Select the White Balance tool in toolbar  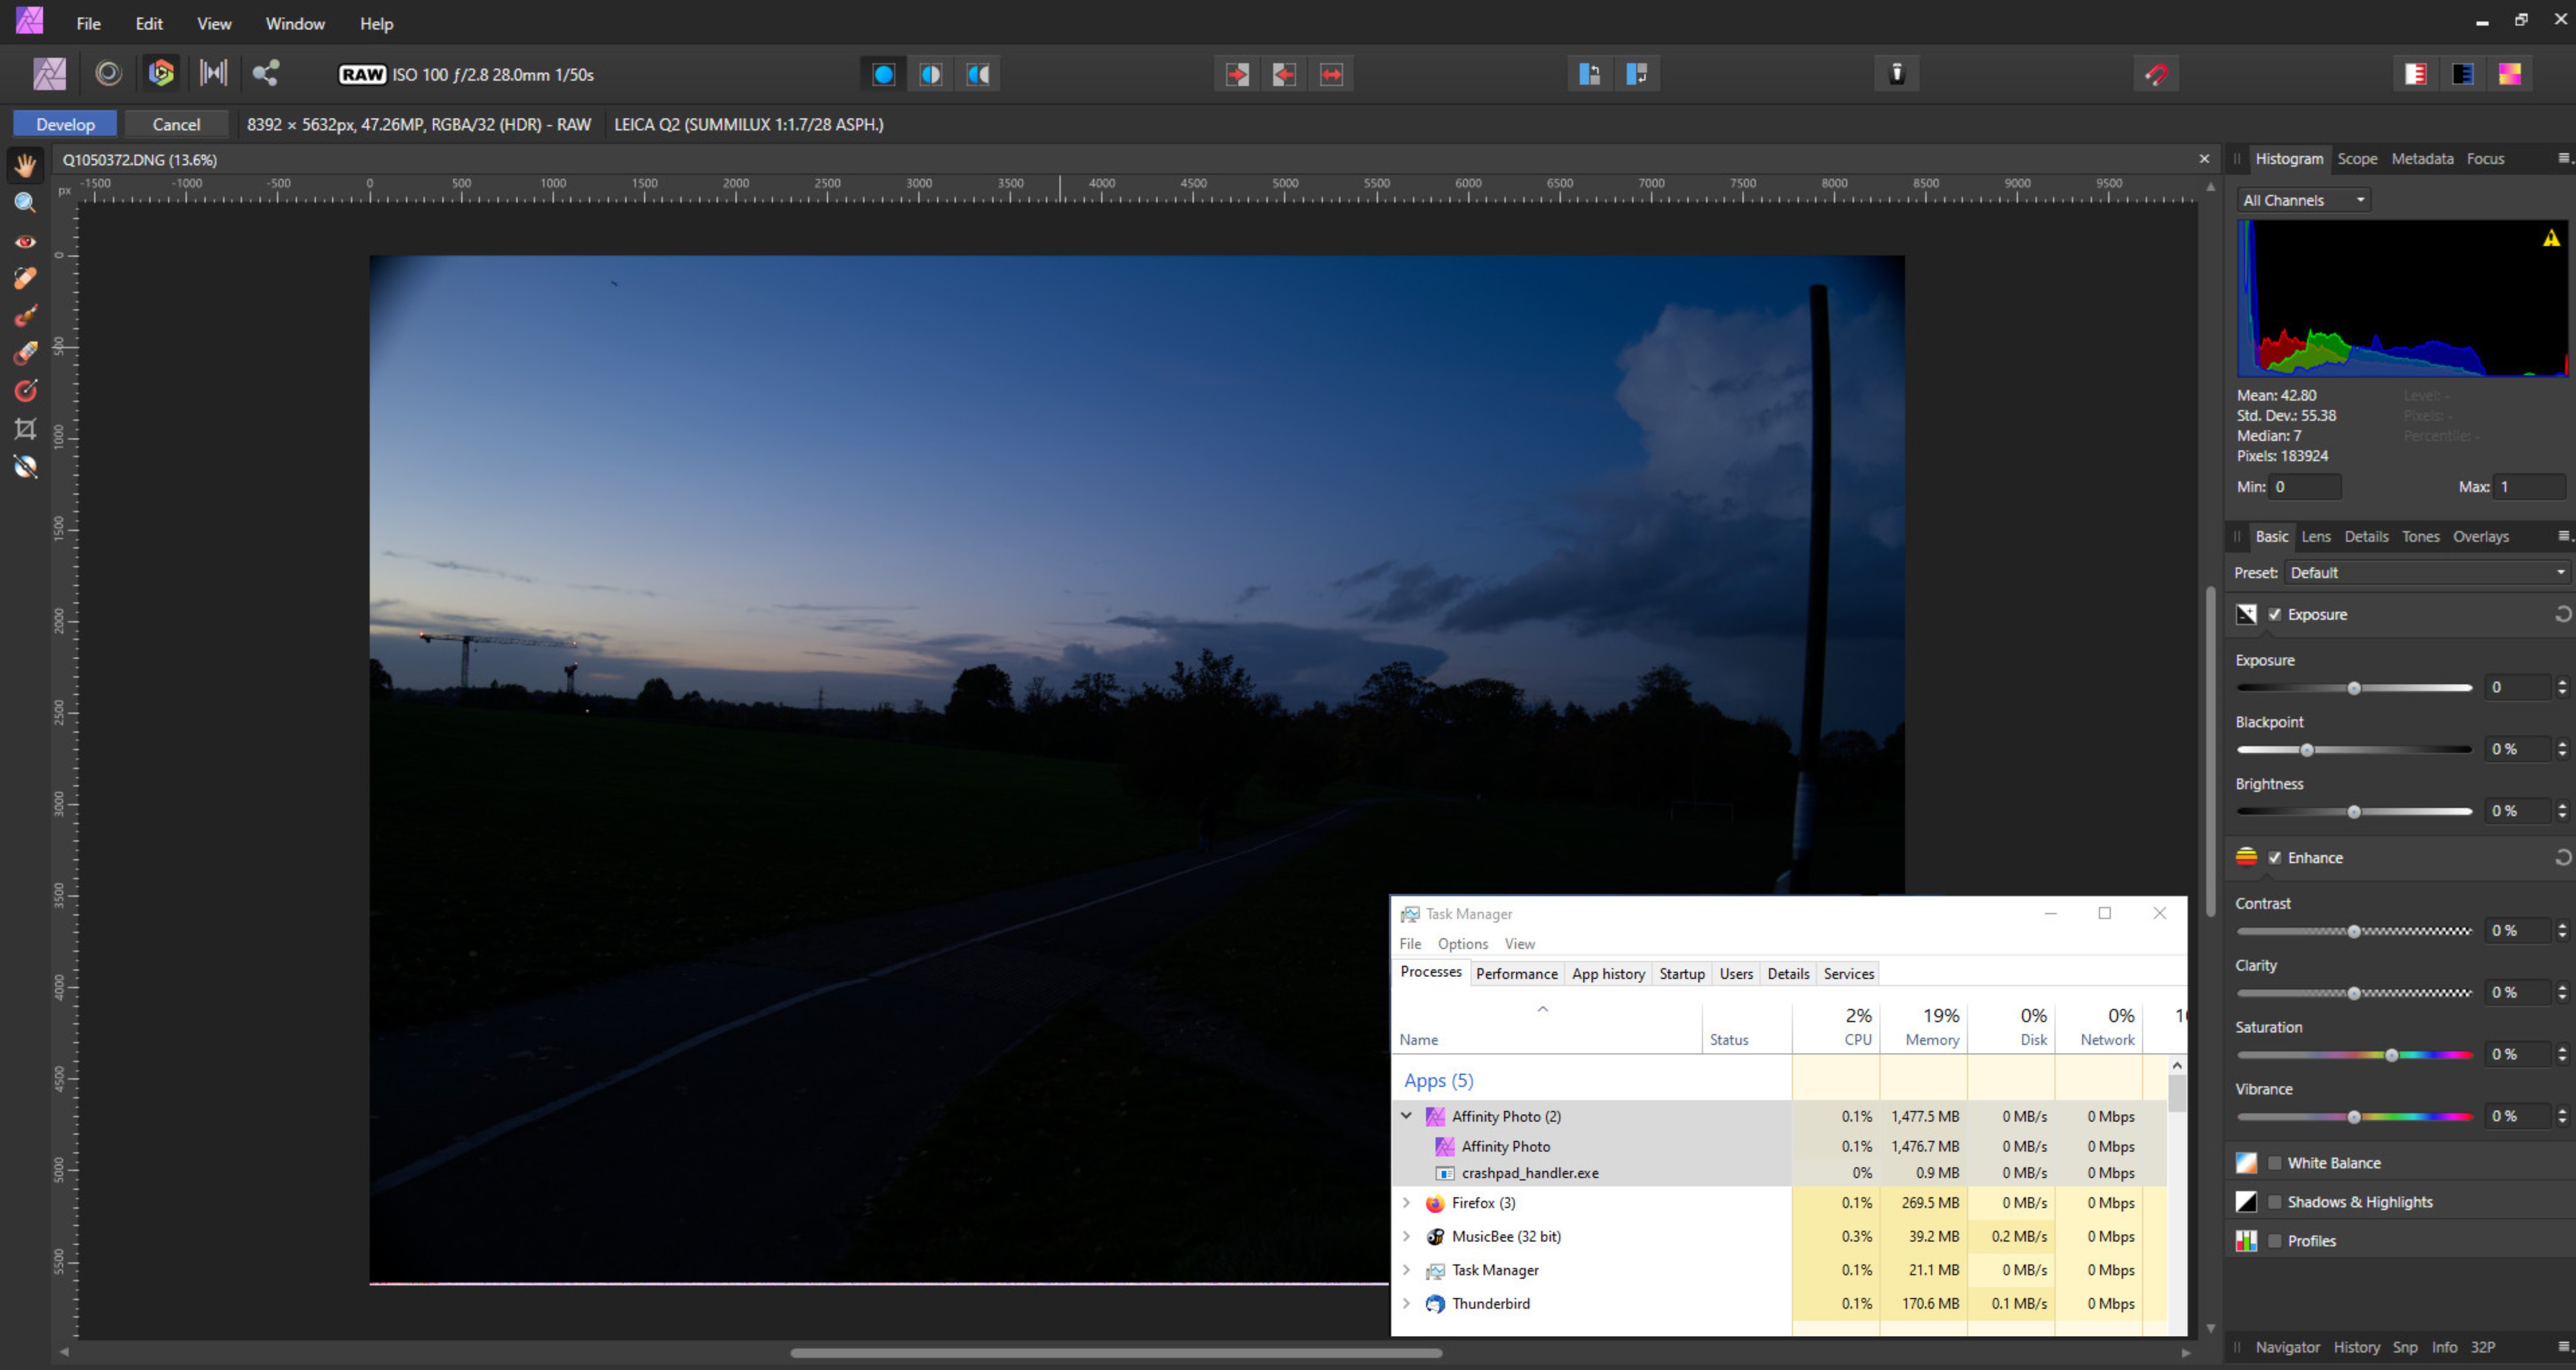tap(25, 467)
